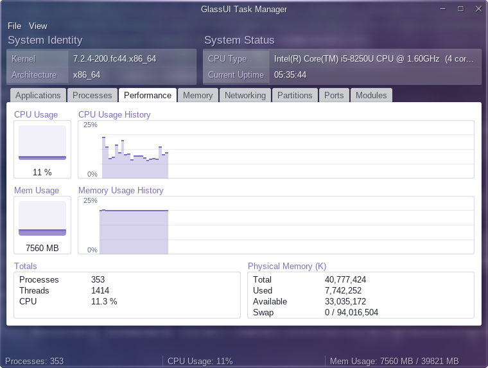Screen dimensions: 488x368
Task: Close the GlassUI Task Manager window
Action: pos(478,9)
